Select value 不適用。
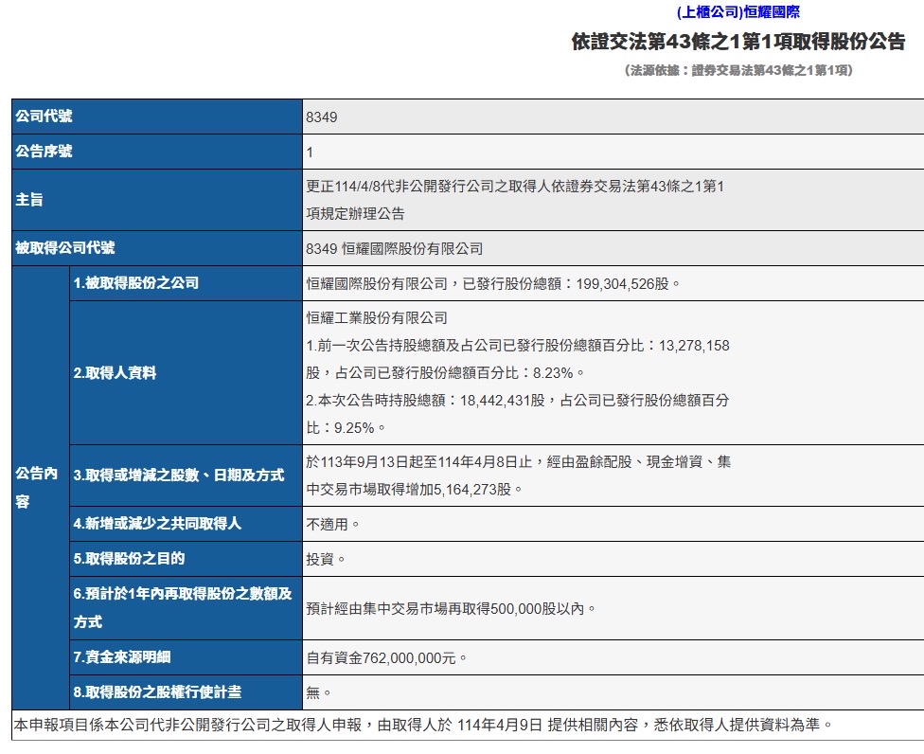 333,524
